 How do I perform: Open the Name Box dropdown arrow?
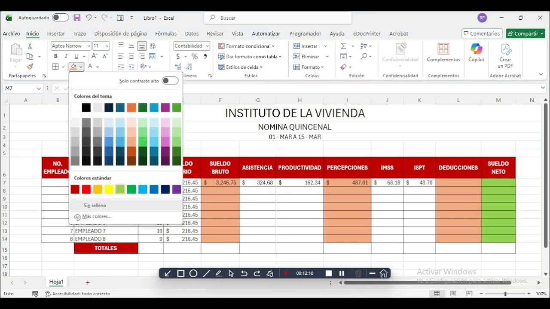(x=39, y=88)
